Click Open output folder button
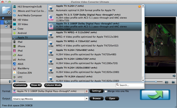177x108 pixels. pyautogui.click(x=112, y=98)
